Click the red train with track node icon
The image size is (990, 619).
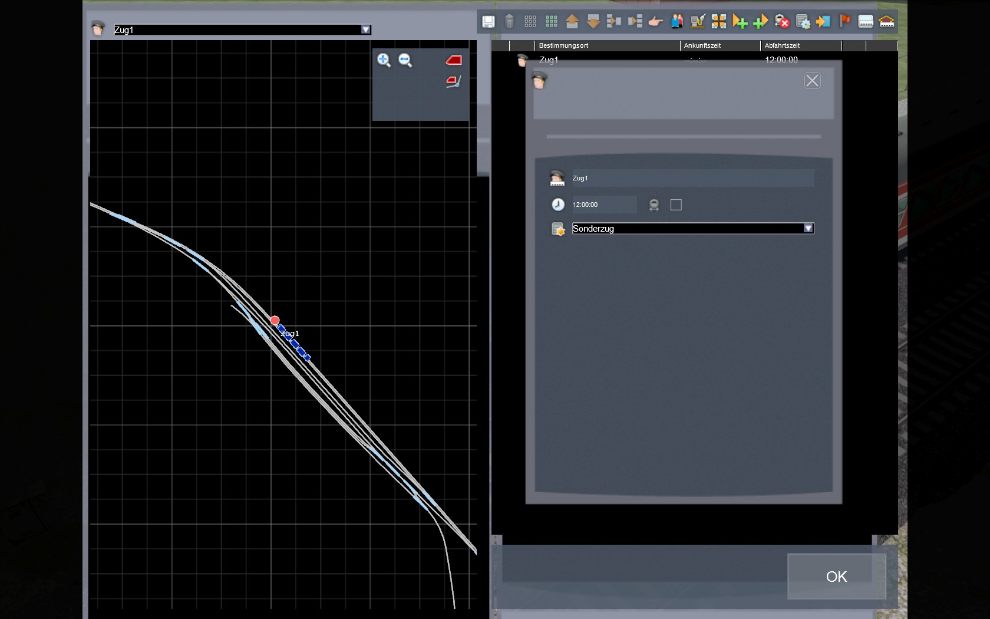click(x=453, y=82)
